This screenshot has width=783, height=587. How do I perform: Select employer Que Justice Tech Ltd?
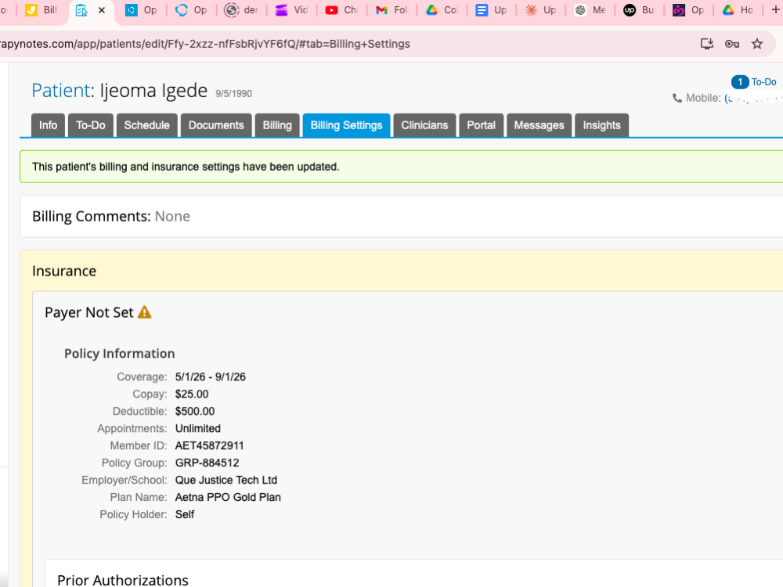(226, 481)
